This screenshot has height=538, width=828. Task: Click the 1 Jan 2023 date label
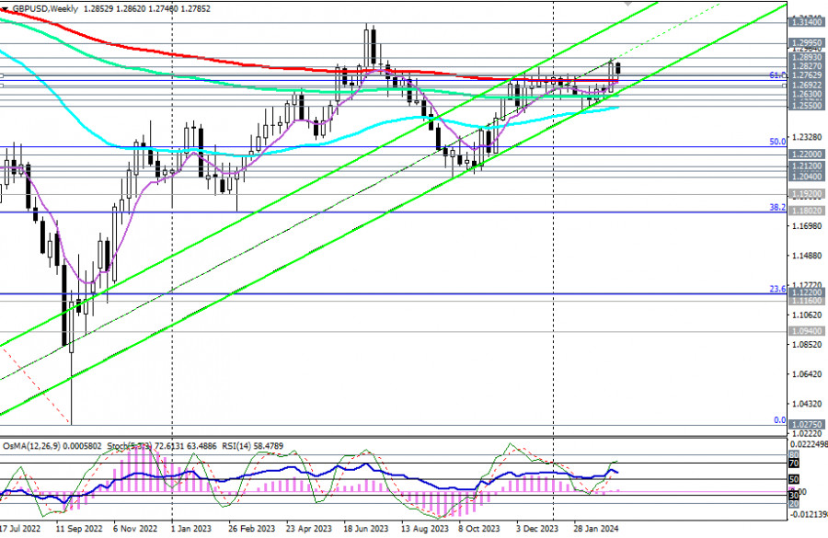pyautogui.click(x=191, y=529)
